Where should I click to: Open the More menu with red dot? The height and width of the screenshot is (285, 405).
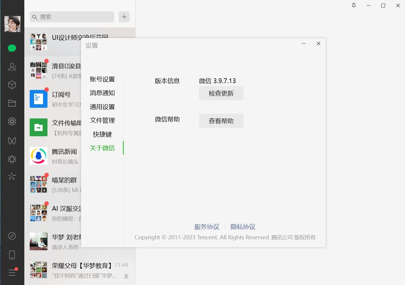(12, 273)
